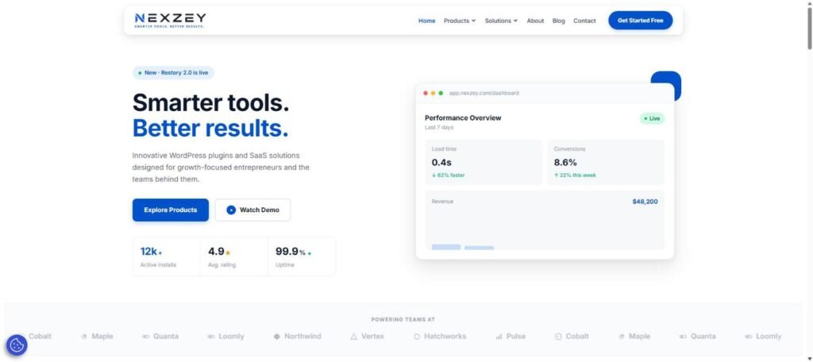Click the Hatchworks logo
The width and height of the screenshot is (813, 362).
[440, 336]
